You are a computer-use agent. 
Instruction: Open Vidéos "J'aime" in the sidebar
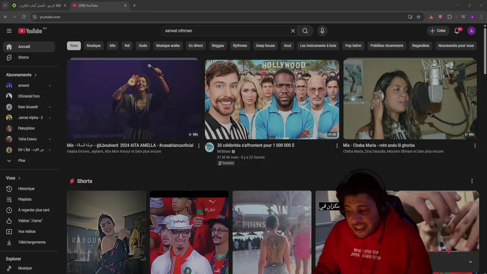(x=29, y=221)
